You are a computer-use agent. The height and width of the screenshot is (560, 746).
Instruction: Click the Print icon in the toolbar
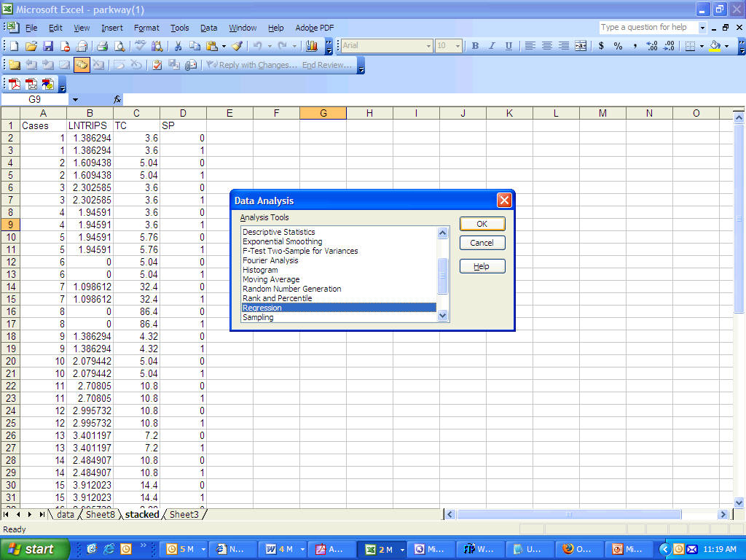coord(102,46)
